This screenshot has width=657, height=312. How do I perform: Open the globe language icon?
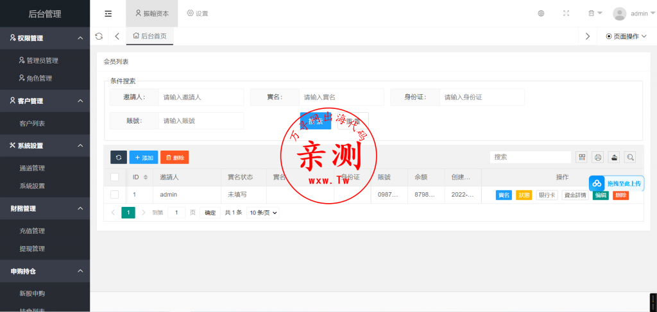click(541, 13)
